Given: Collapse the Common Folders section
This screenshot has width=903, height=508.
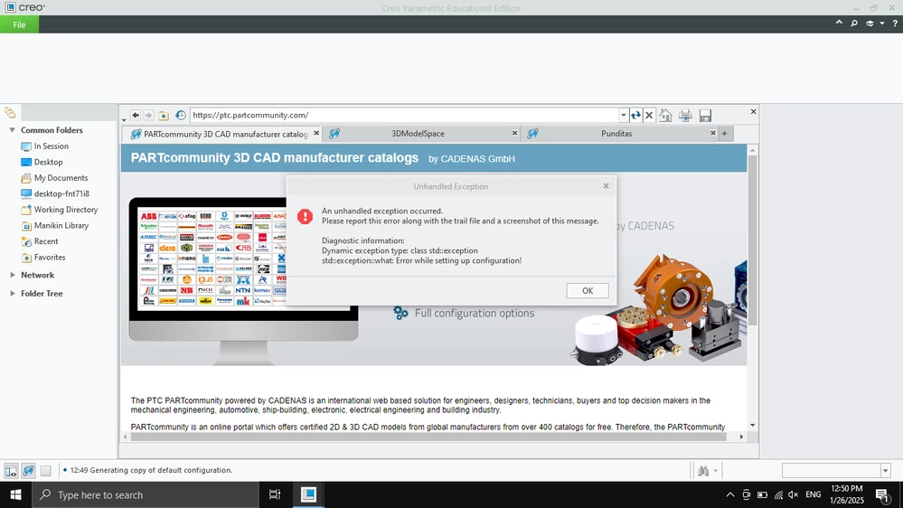Looking at the screenshot, I should pyautogui.click(x=12, y=130).
